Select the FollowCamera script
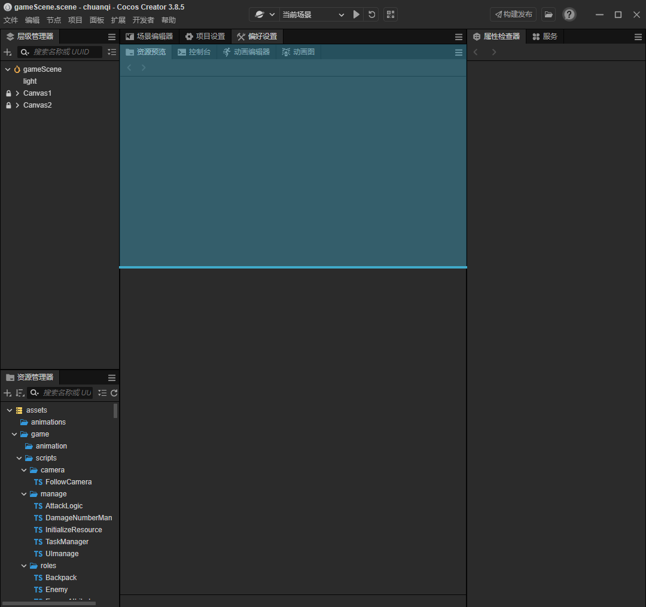 68,482
